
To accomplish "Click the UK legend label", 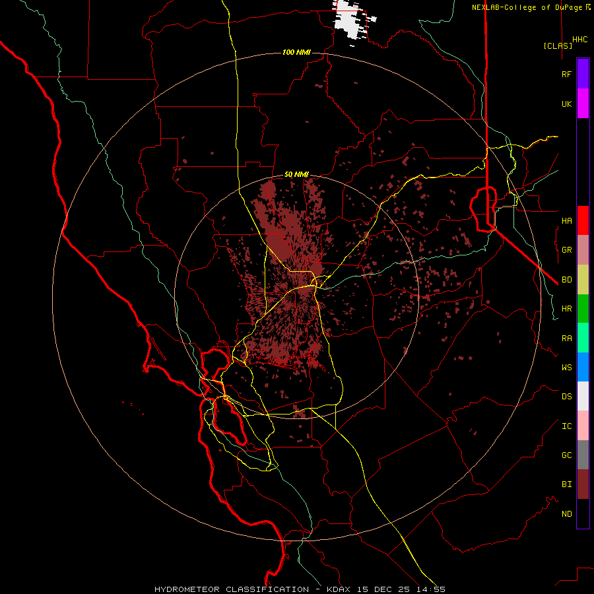I will [566, 104].
